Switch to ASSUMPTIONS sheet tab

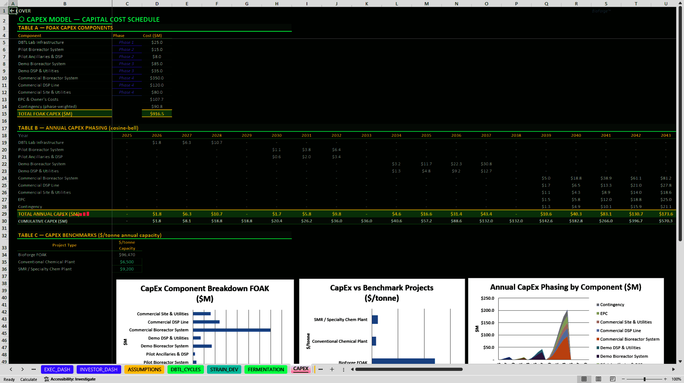point(144,369)
